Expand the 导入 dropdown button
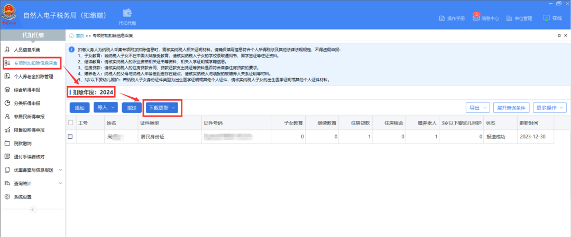The image size is (571, 237). point(105,108)
